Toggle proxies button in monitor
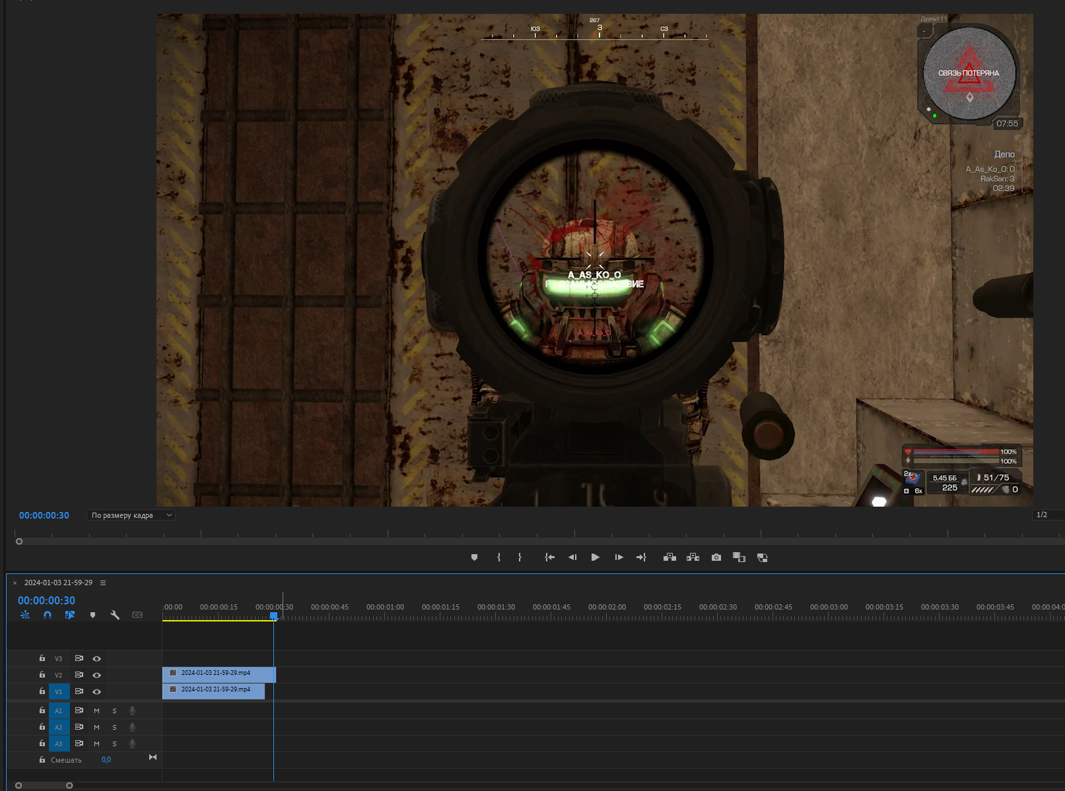Image resolution: width=1065 pixels, height=791 pixels. tap(763, 557)
